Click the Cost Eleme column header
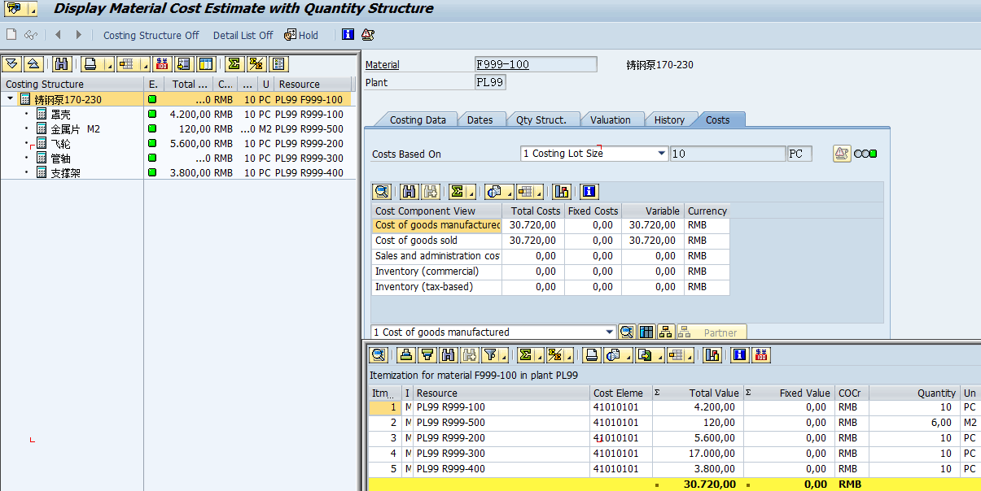Image resolution: width=981 pixels, height=491 pixels. [620, 393]
